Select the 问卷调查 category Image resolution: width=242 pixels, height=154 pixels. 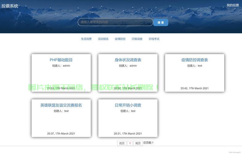pos(137,39)
